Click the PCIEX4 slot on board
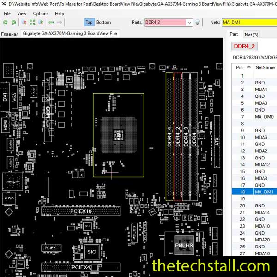 81,267
